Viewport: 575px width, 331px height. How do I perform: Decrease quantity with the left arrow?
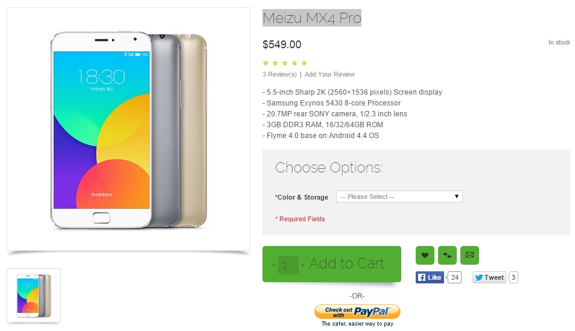click(273, 265)
